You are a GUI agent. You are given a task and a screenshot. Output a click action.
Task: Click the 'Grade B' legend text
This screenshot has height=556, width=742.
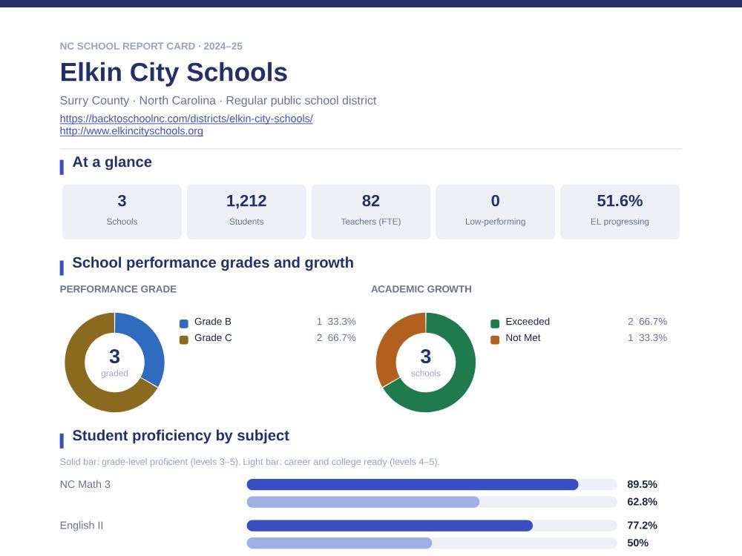click(x=213, y=322)
